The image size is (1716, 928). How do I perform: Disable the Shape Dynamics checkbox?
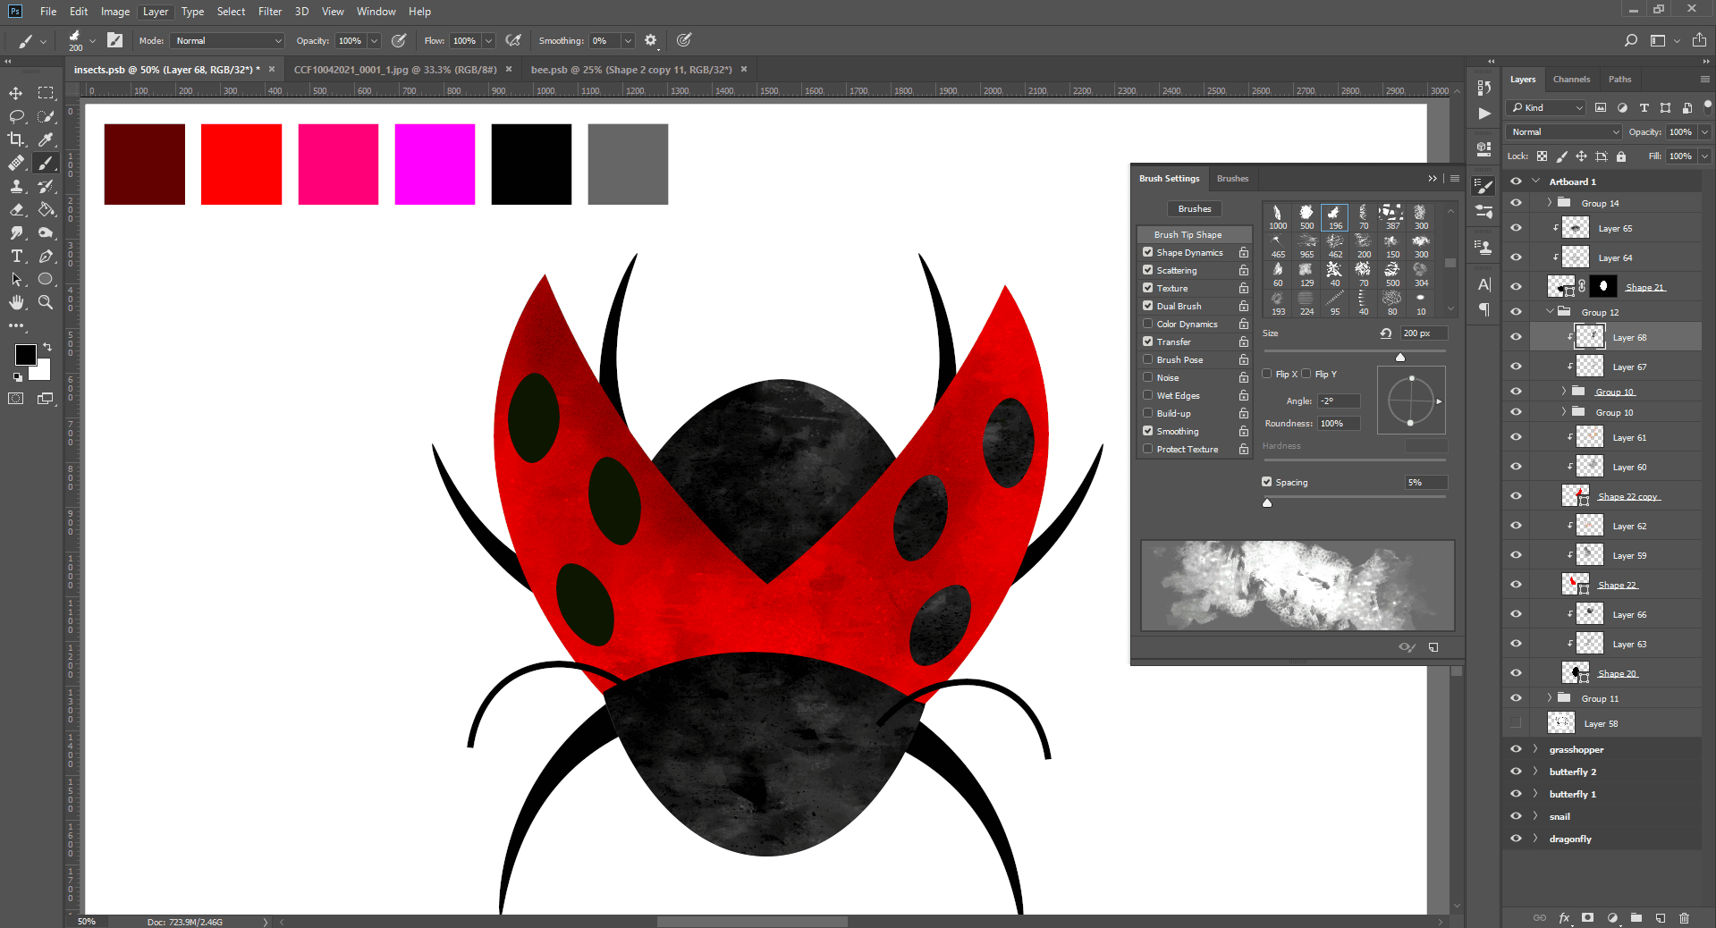[x=1147, y=252]
